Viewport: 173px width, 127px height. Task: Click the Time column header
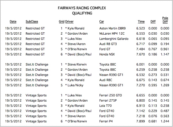141,21
